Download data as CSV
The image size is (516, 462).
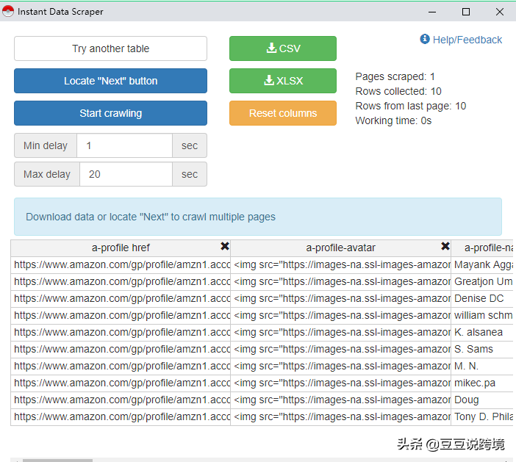point(283,48)
